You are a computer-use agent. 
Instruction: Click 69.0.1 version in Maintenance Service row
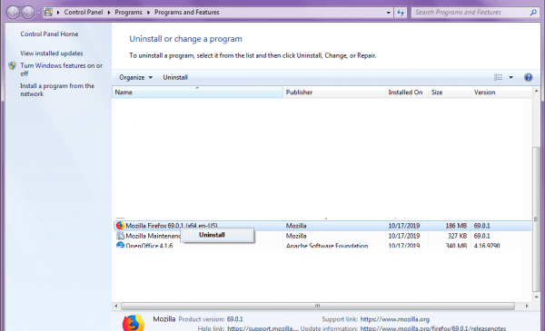click(x=481, y=236)
